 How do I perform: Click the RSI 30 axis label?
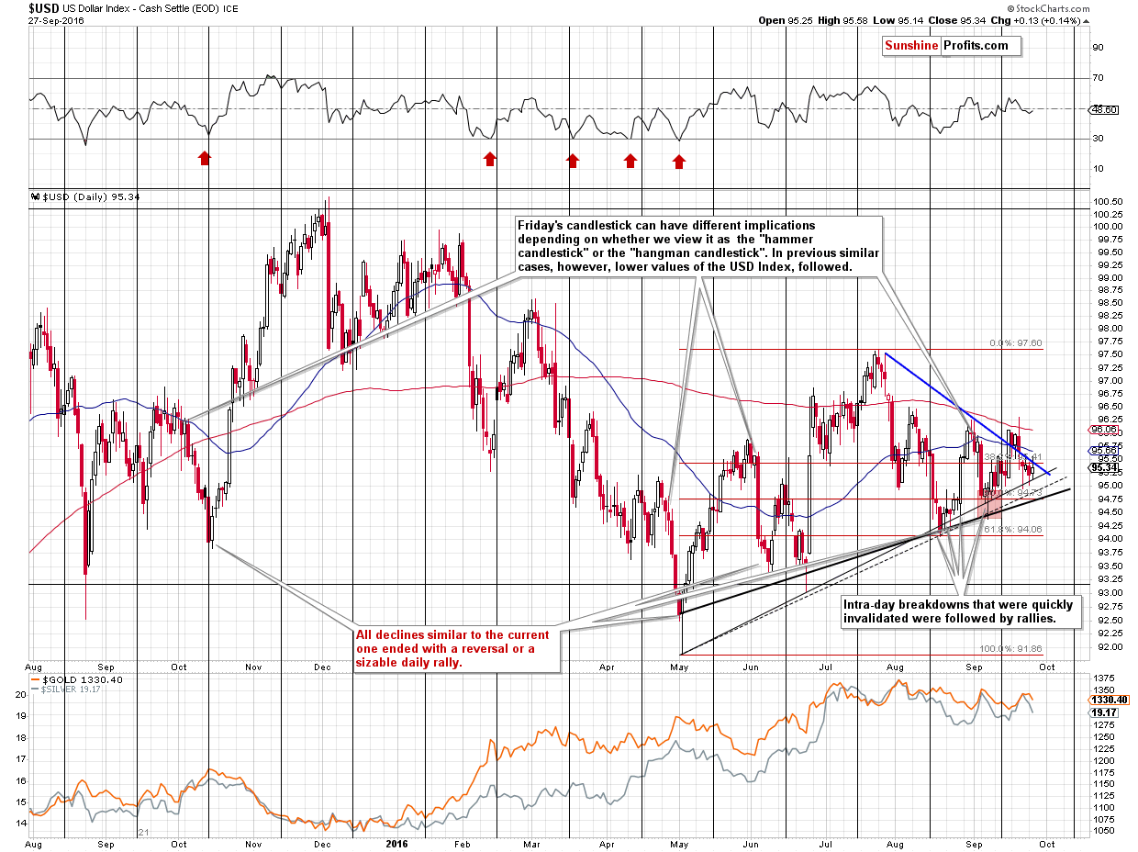point(1098,139)
